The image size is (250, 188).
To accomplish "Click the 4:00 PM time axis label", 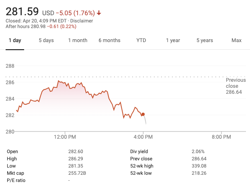I will click(143, 137).
